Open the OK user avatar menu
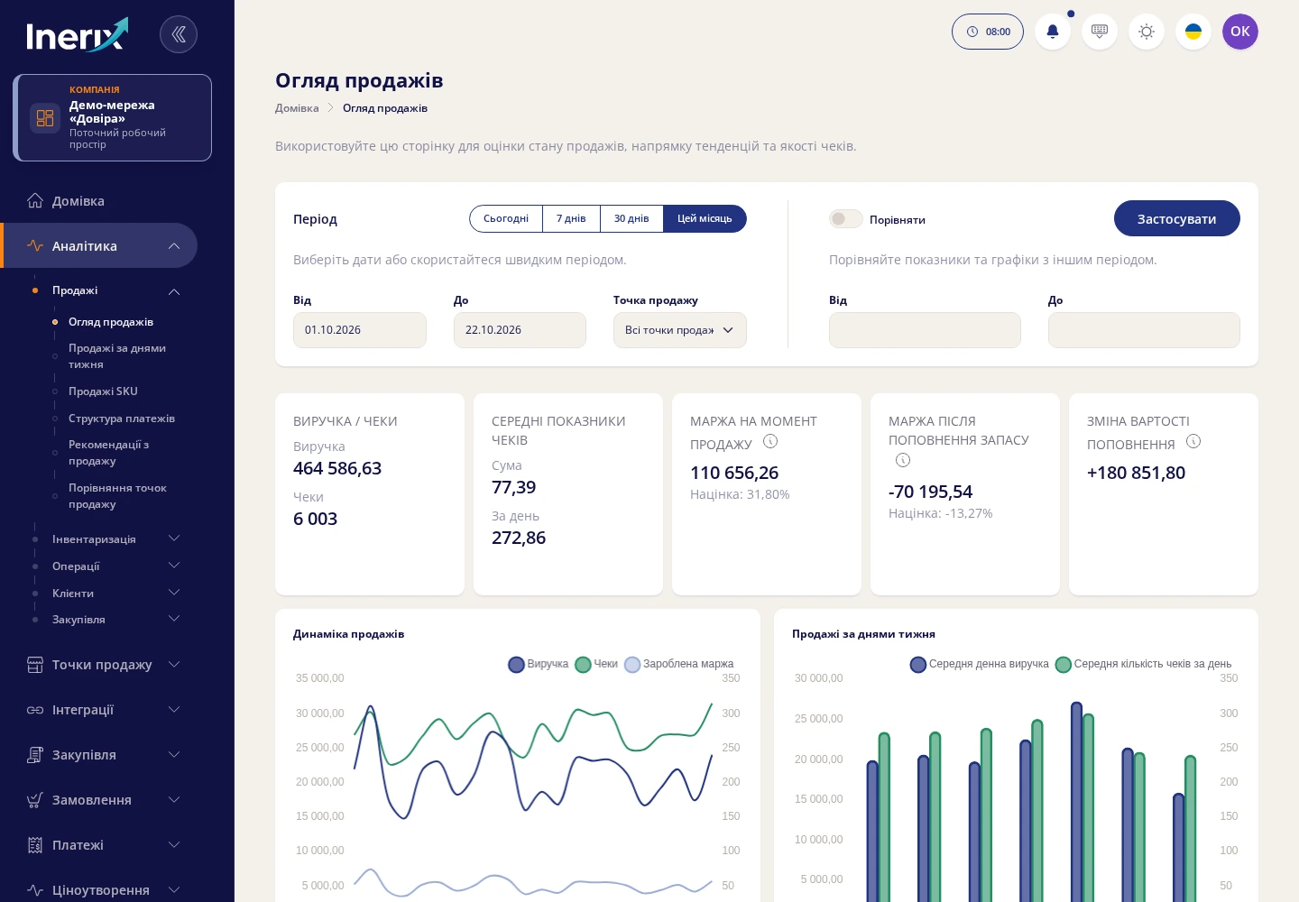Viewport: 1299px width, 902px height. [x=1240, y=32]
